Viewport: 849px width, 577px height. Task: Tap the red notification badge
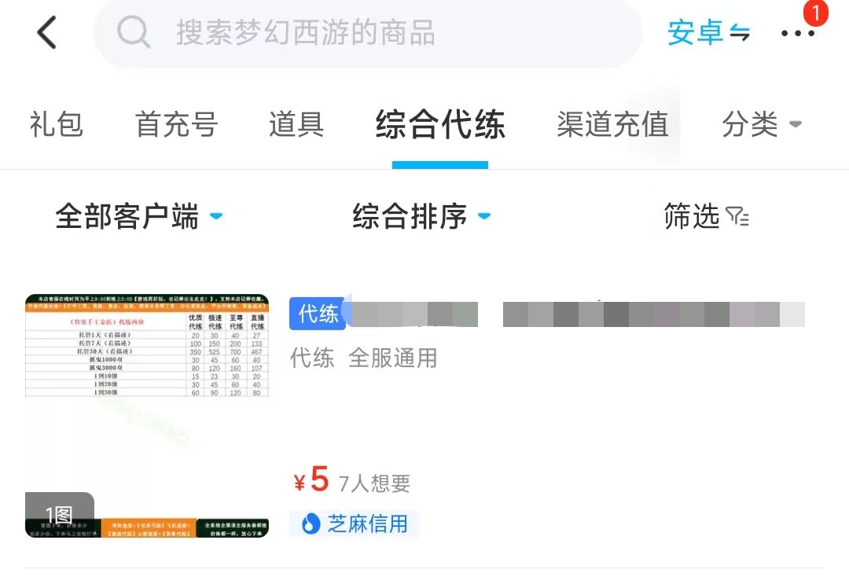click(815, 13)
